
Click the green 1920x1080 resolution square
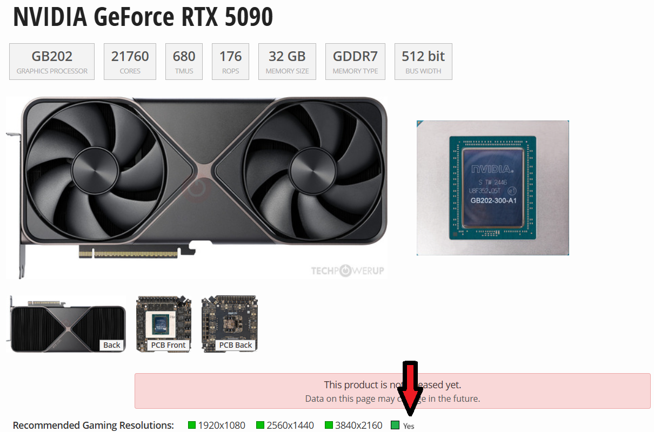(x=192, y=426)
